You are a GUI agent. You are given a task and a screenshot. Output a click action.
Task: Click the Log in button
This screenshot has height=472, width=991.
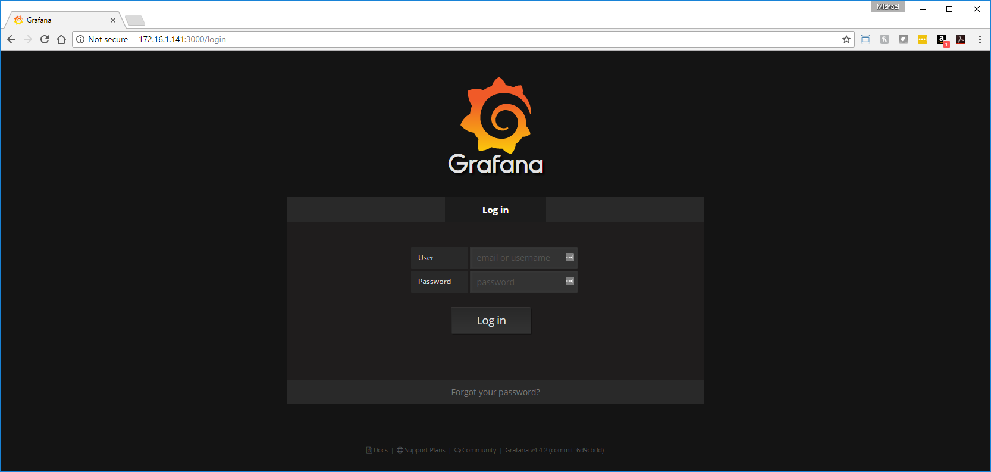tap(491, 320)
